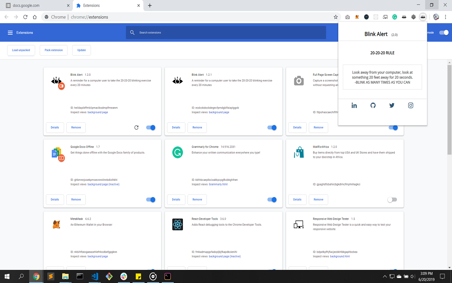
Task: Open Chrome's three-dot menu
Action: click(446, 17)
